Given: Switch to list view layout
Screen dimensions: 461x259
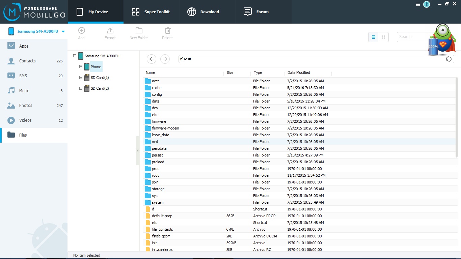Looking at the screenshot, I should click(x=373, y=37).
